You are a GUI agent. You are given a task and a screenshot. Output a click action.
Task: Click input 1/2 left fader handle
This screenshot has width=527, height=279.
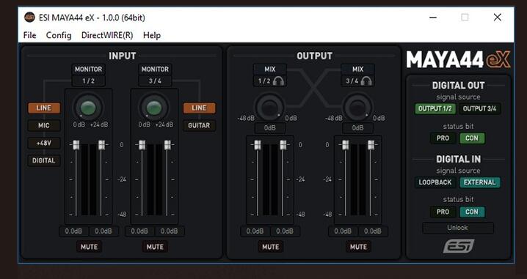tap(76, 145)
